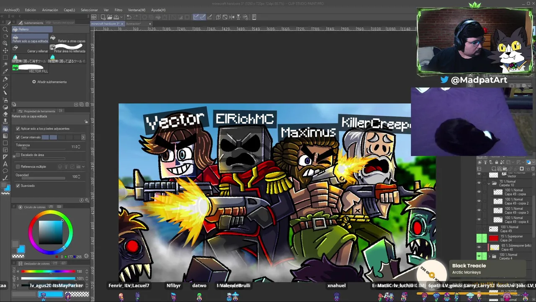Open the Edición menu

31,10
